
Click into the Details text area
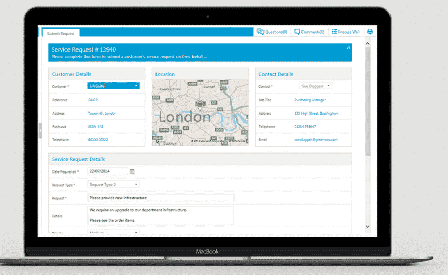160,215
